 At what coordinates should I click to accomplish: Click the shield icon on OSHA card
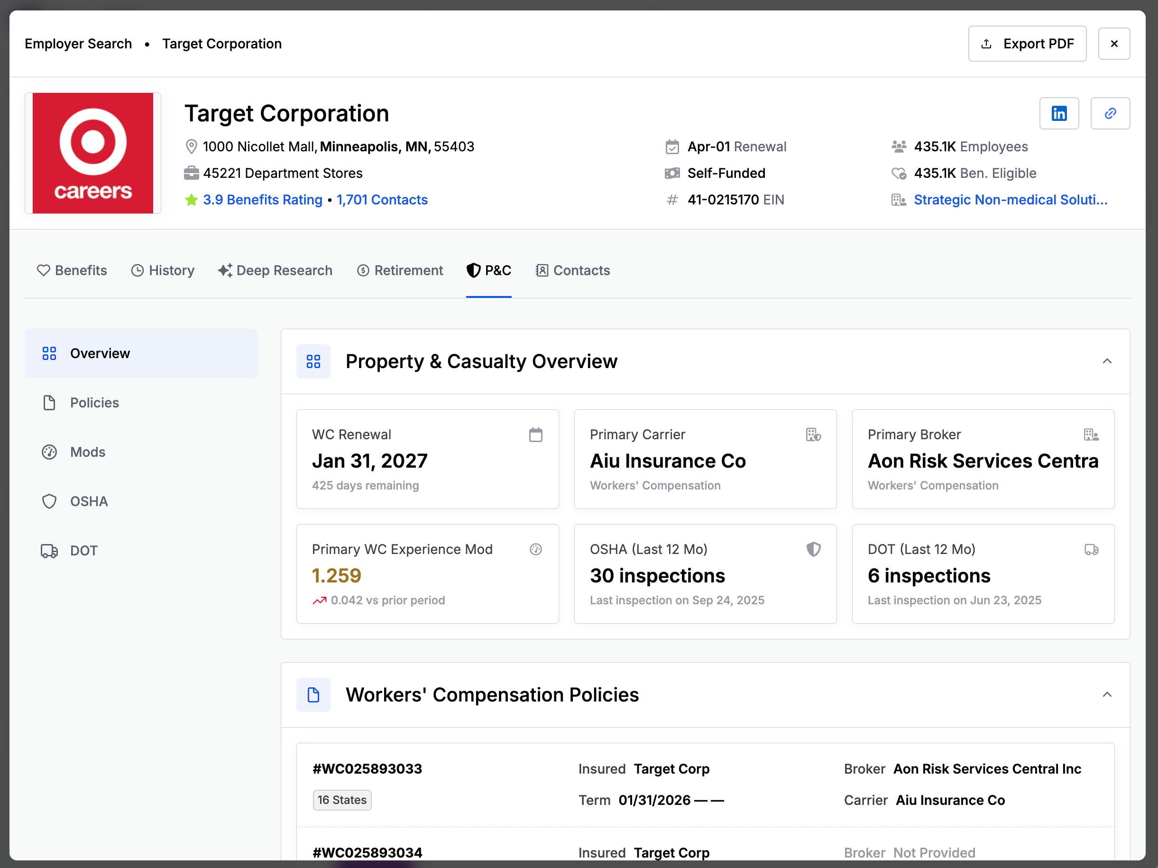[813, 549]
